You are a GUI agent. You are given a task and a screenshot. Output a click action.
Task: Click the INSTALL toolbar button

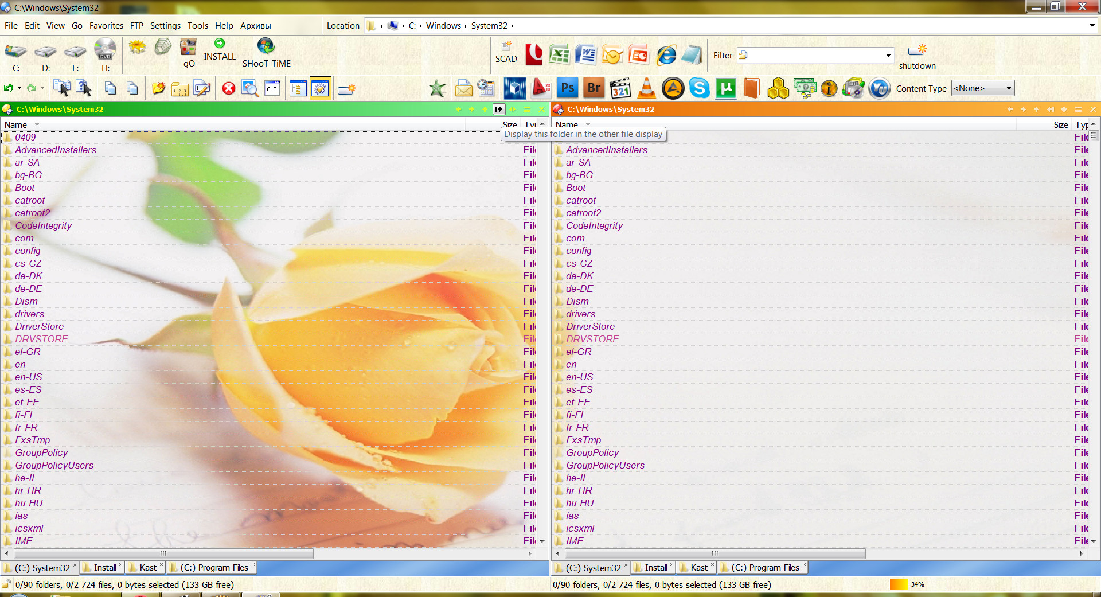pyautogui.click(x=220, y=50)
